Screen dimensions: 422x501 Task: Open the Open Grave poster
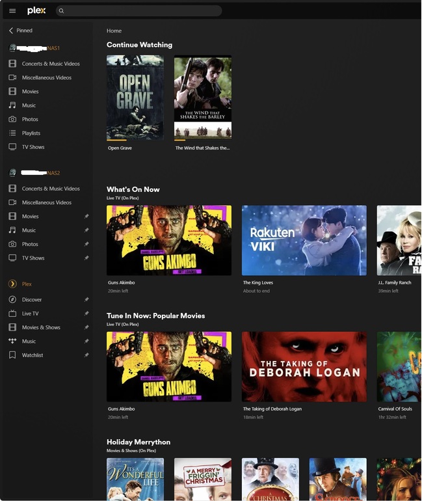[x=135, y=97]
